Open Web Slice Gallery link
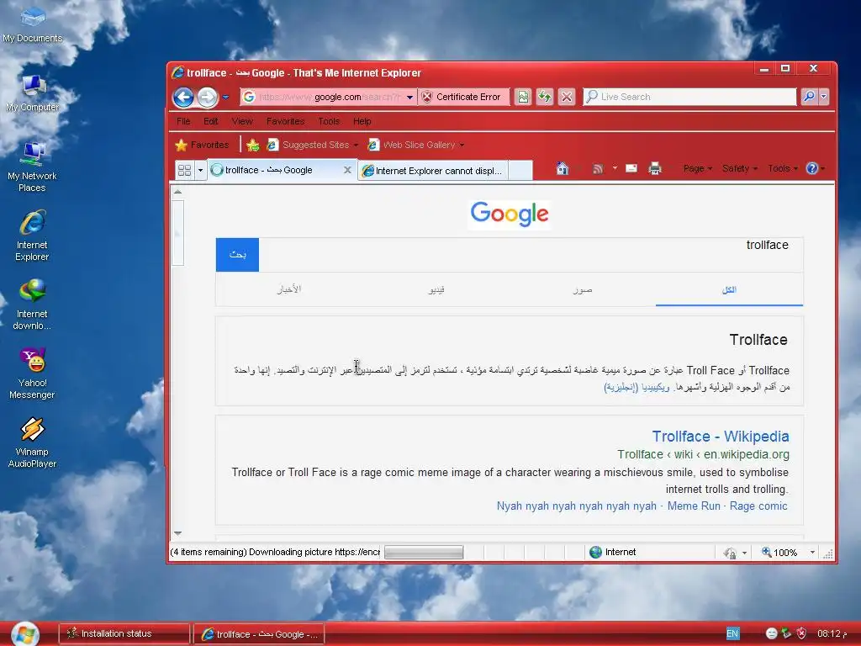Viewport: 861px width, 646px height. 415,145
